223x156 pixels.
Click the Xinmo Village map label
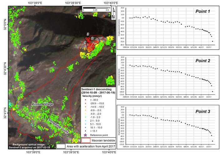42,104
